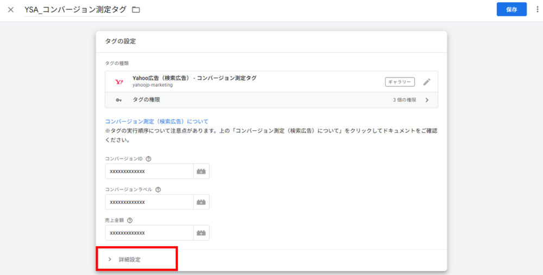Click the 保存 button
543x275 pixels.
[511, 9]
